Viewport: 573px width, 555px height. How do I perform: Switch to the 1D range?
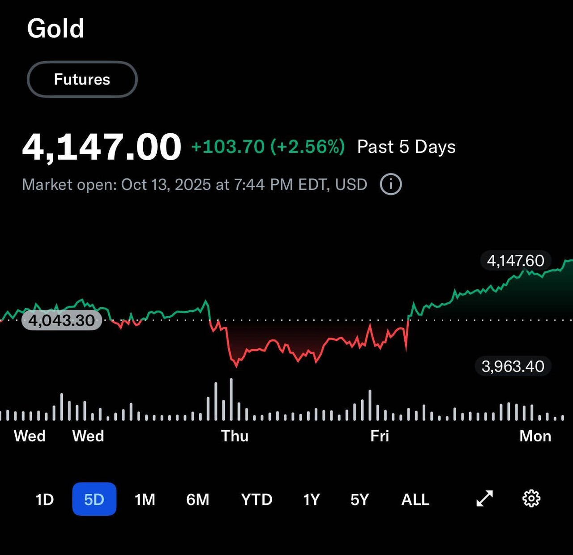(45, 499)
